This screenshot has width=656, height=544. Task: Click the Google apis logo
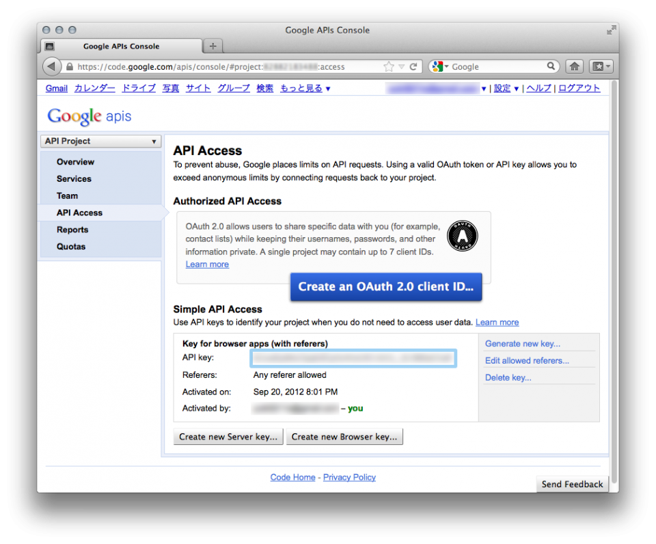point(89,116)
